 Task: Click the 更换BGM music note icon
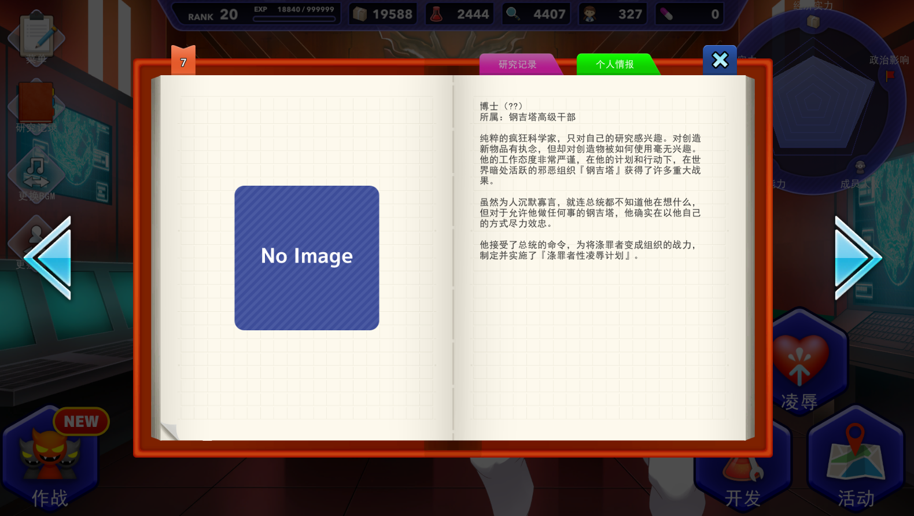point(36,174)
